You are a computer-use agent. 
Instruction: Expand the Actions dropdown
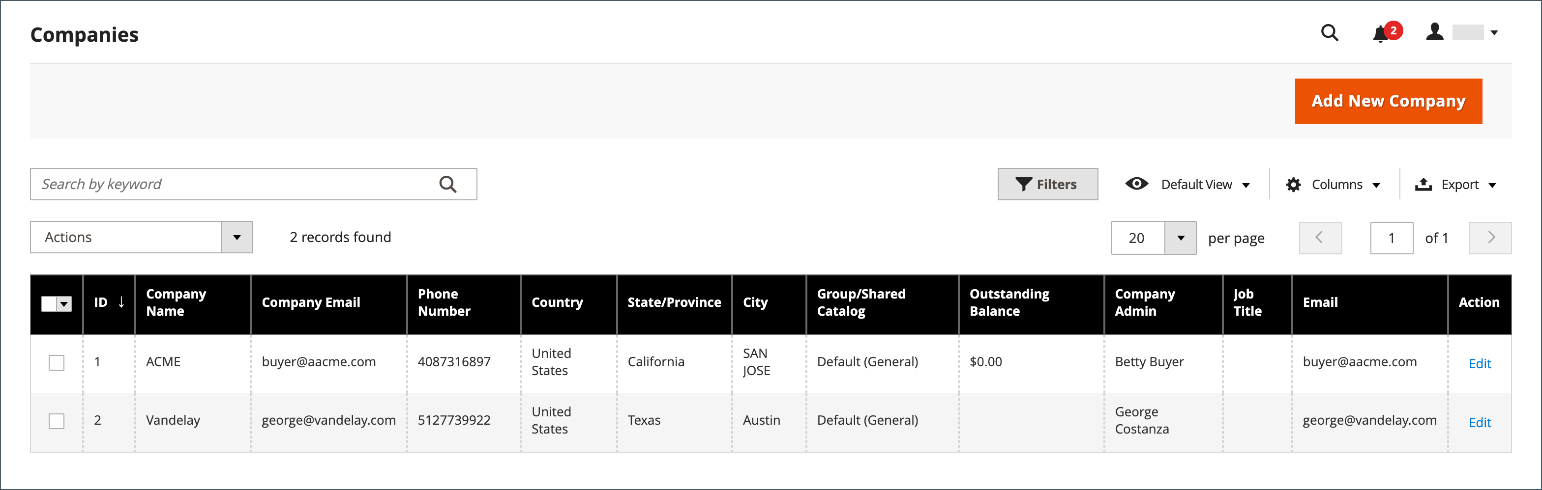(x=237, y=238)
